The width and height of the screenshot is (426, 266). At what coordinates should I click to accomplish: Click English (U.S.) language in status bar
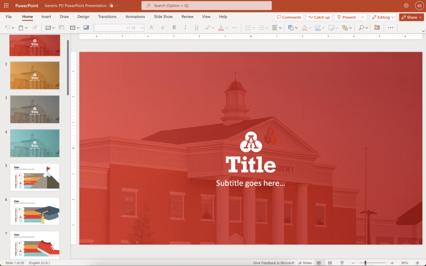coord(40,263)
